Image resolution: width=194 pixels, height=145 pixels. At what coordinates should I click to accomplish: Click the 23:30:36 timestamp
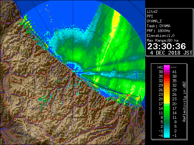point(166,46)
